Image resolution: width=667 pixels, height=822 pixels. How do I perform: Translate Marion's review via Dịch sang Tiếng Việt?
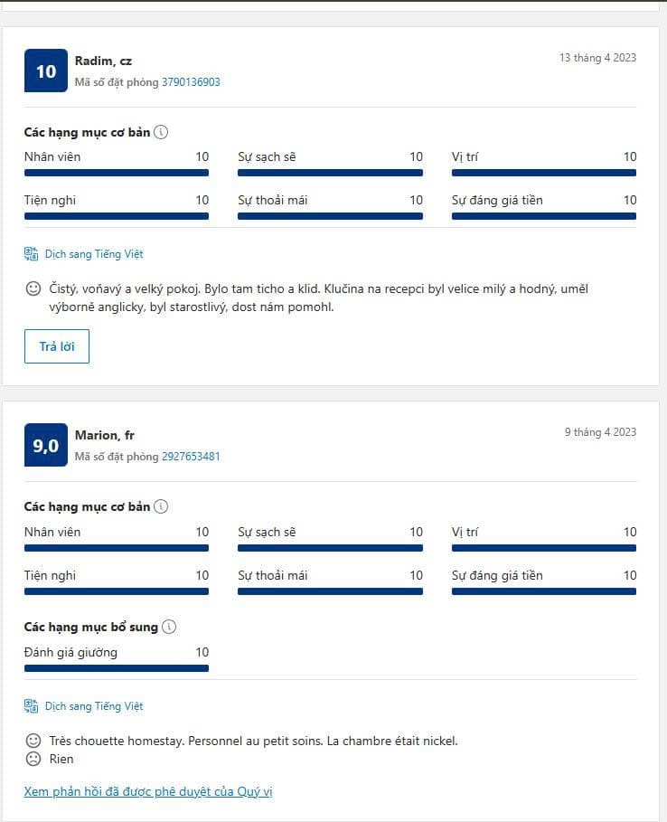pyautogui.click(x=94, y=706)
